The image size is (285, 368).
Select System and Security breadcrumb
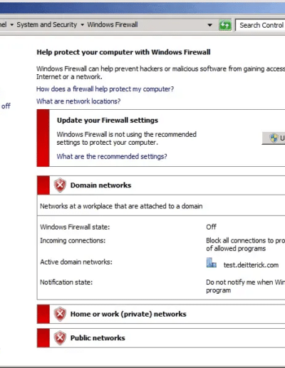[x=47, y=25]
